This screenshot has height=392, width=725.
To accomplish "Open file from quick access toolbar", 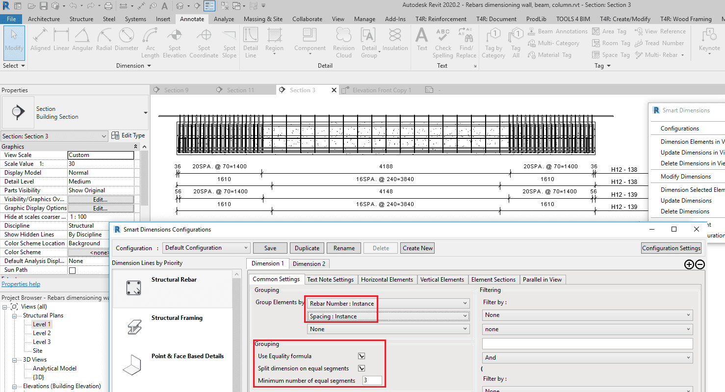I will pyautogui.click(x=32, y=6).
